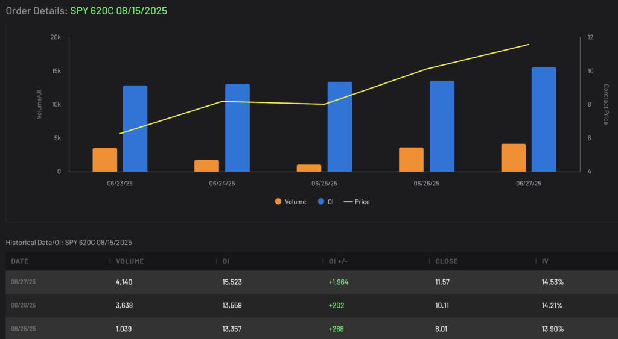Select the 06/27/25 date cell
Viewport: 618px width, 339px height.
[24, 282]
